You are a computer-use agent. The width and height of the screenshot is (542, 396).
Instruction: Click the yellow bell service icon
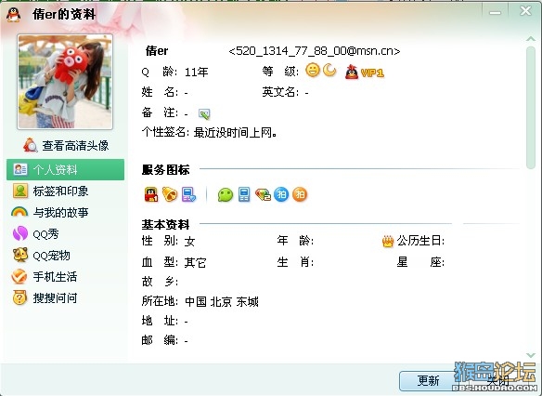click(x=170, y=194)
